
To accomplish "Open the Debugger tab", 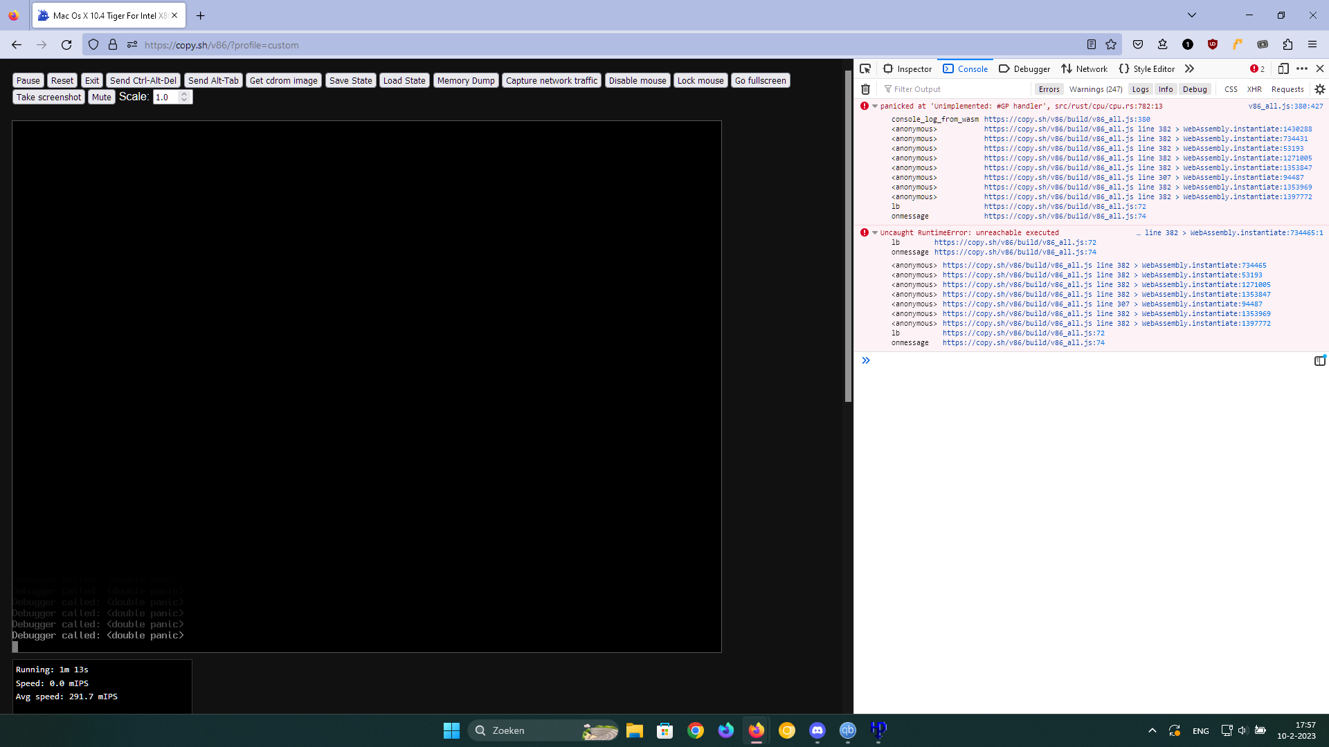I will (1024, 68).
